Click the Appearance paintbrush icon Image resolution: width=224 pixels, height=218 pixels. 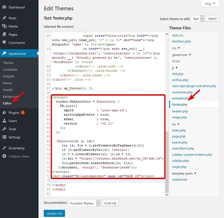(4, 54)
